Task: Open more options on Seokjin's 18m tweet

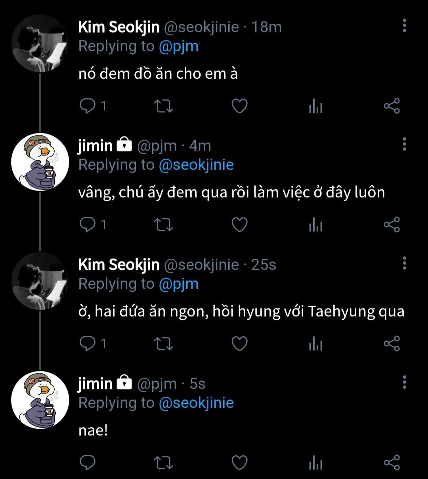Action: click(404, 25)
